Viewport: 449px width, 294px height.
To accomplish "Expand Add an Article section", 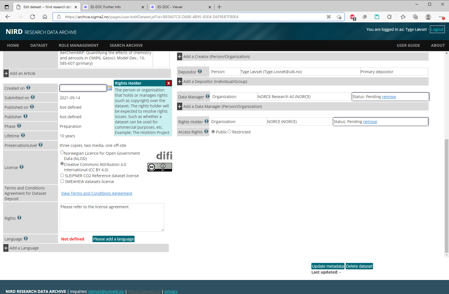I will pyautogui.click(x=6, y=73).
